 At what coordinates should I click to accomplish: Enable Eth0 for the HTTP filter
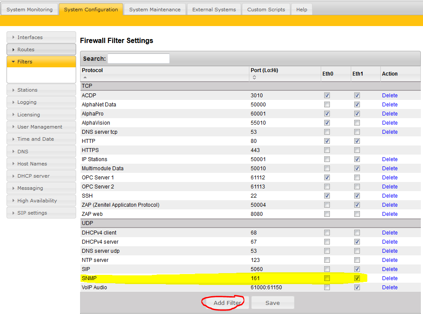click(327, 141)
